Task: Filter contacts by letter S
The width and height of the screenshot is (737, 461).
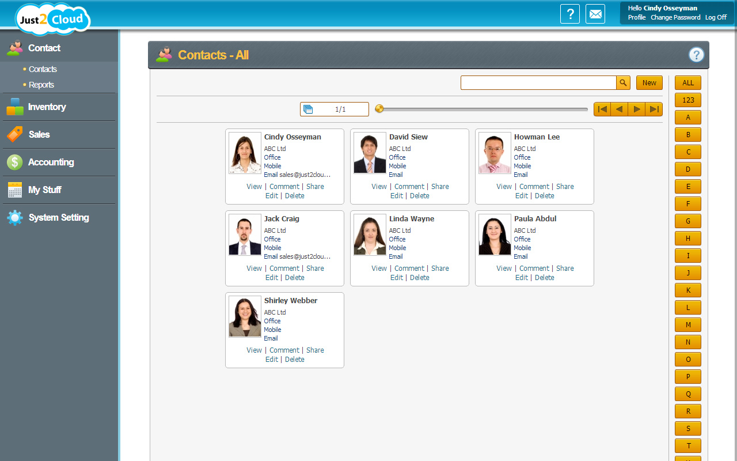Action: pos(687,428)
